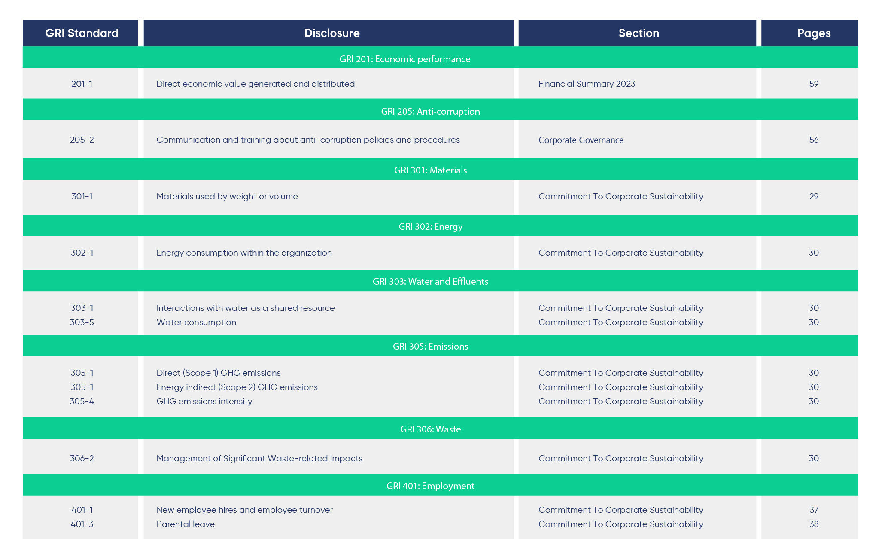Viewport: 885px width, 557px height.
Task: Click page 30 in the 302-1 row
Action: pos(814,253)
